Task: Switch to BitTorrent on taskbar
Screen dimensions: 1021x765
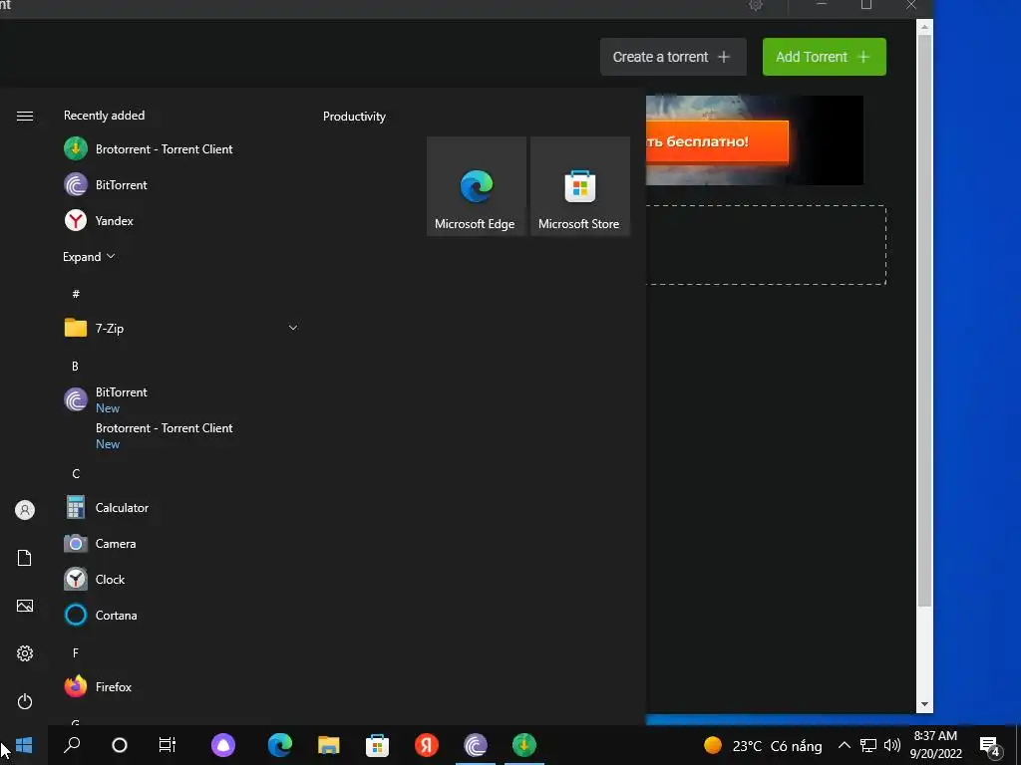Action: click(476, 745)
